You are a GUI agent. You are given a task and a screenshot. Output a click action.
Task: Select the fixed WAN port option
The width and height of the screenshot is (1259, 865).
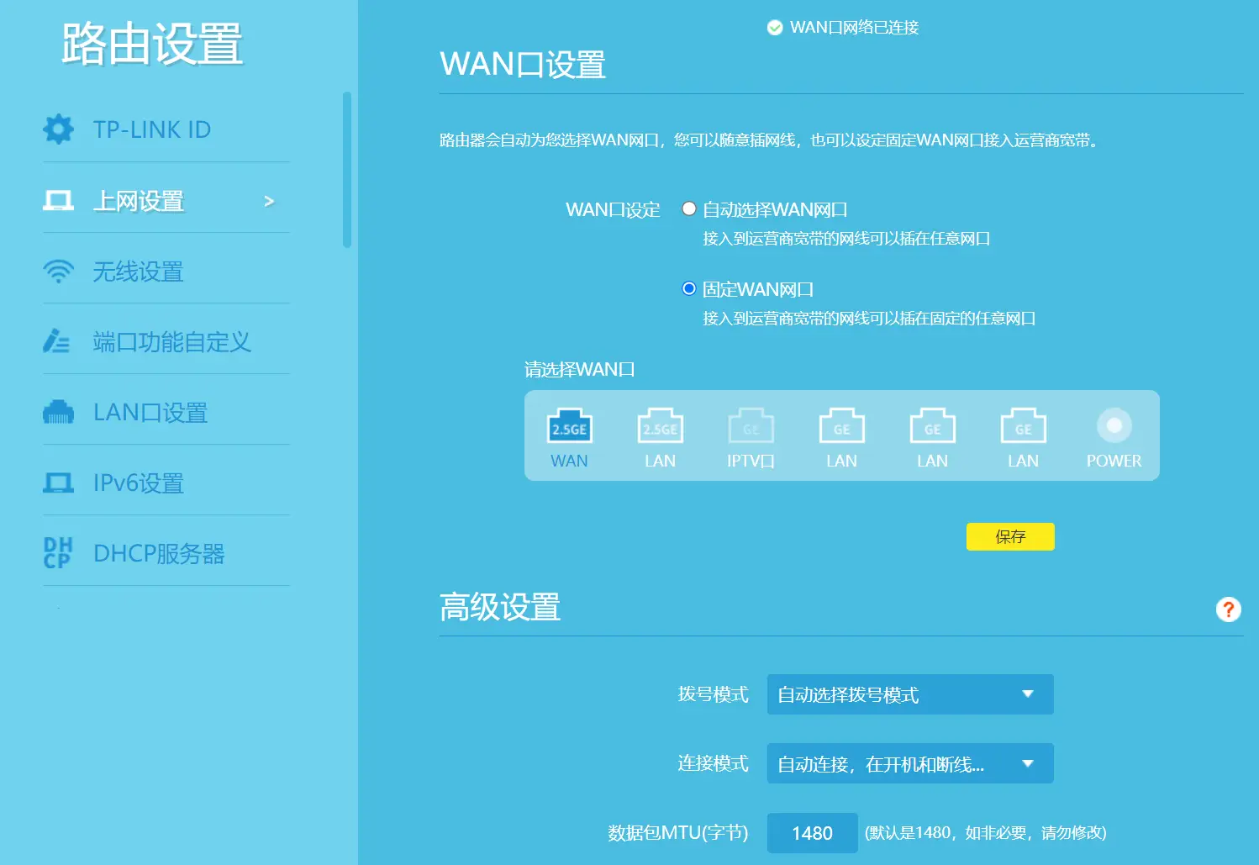pyautogui.click(x=689, y=288)
